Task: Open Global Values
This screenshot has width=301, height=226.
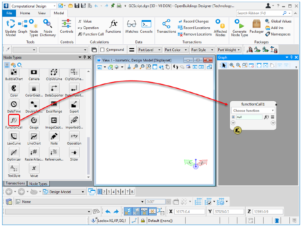Action: (x=278, y=21)
